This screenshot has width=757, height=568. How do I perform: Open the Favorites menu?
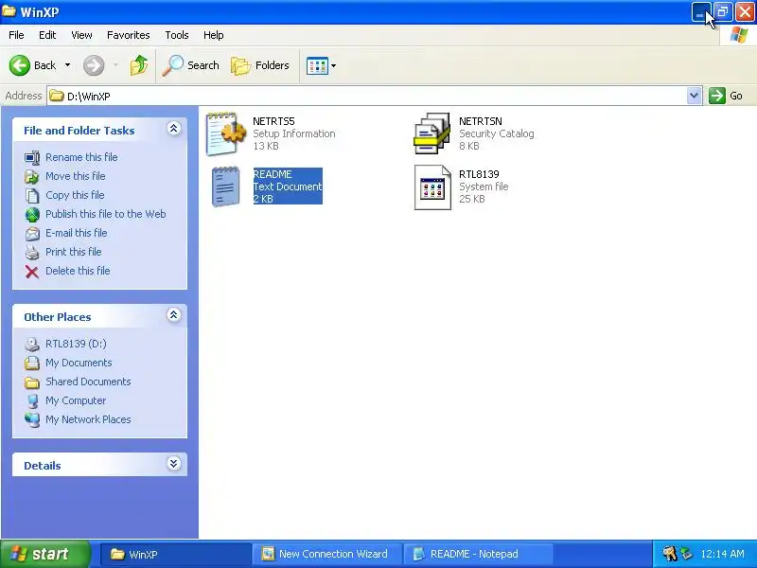[x=129, y=35]
